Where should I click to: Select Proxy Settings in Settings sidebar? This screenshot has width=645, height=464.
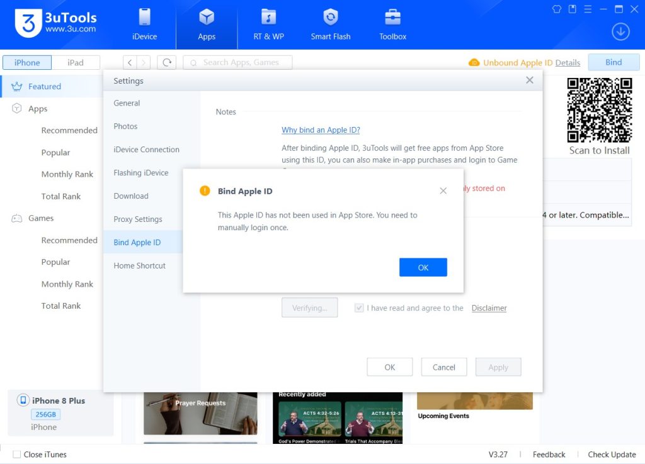point(138,219)
